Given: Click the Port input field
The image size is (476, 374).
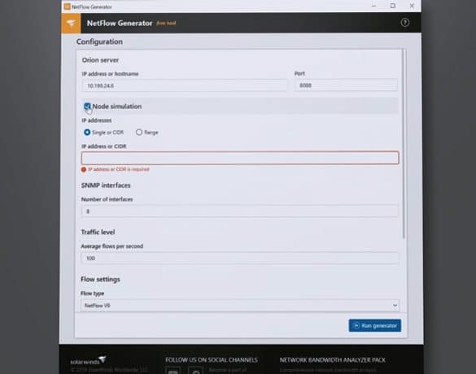Looking at the screenshot, I should tap(346, 85).
